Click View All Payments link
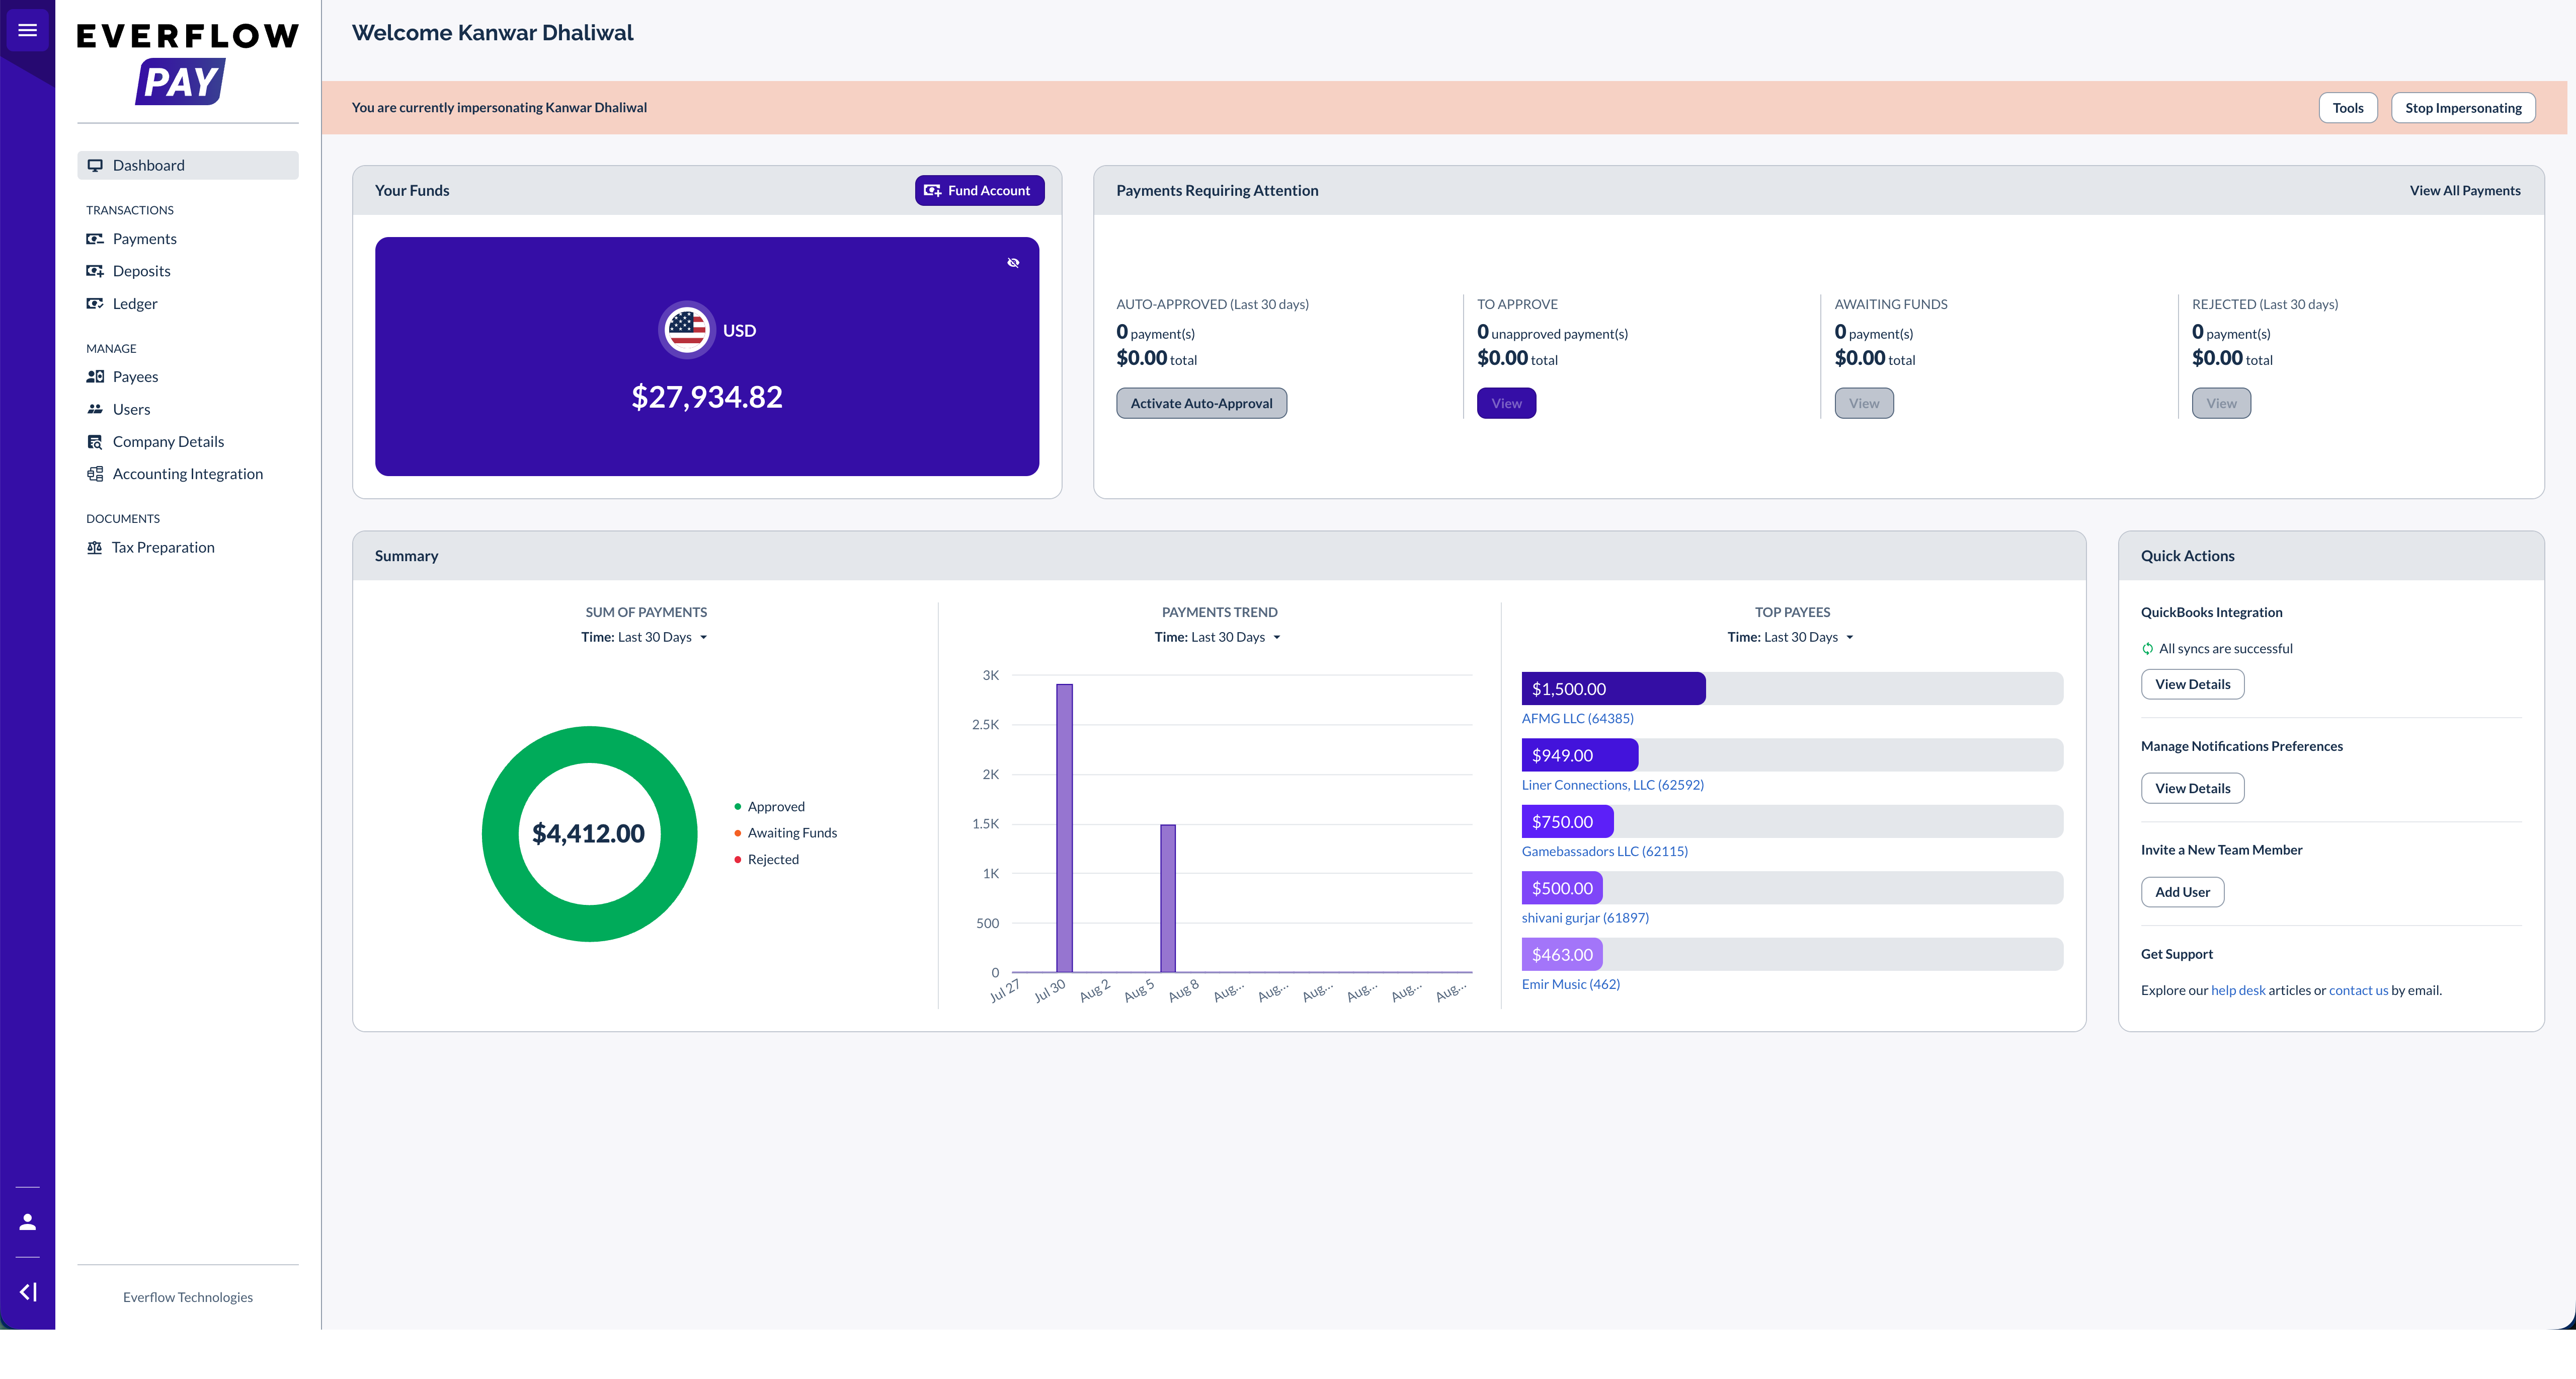 (2465, 190)
